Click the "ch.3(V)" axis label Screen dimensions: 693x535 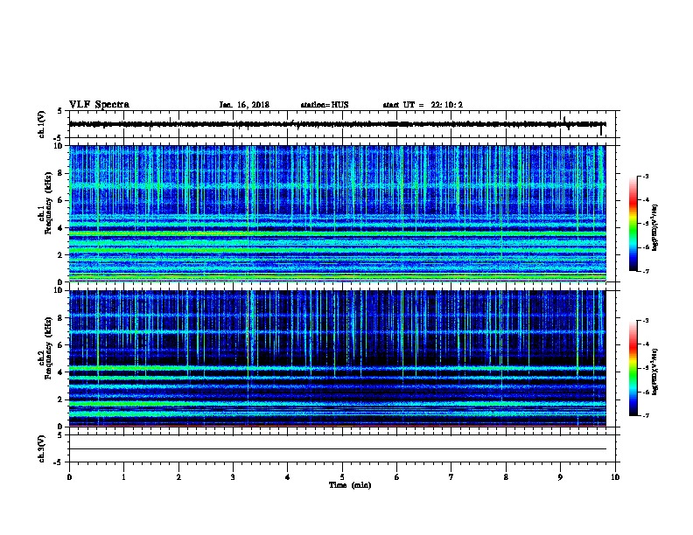pos(41,448)
